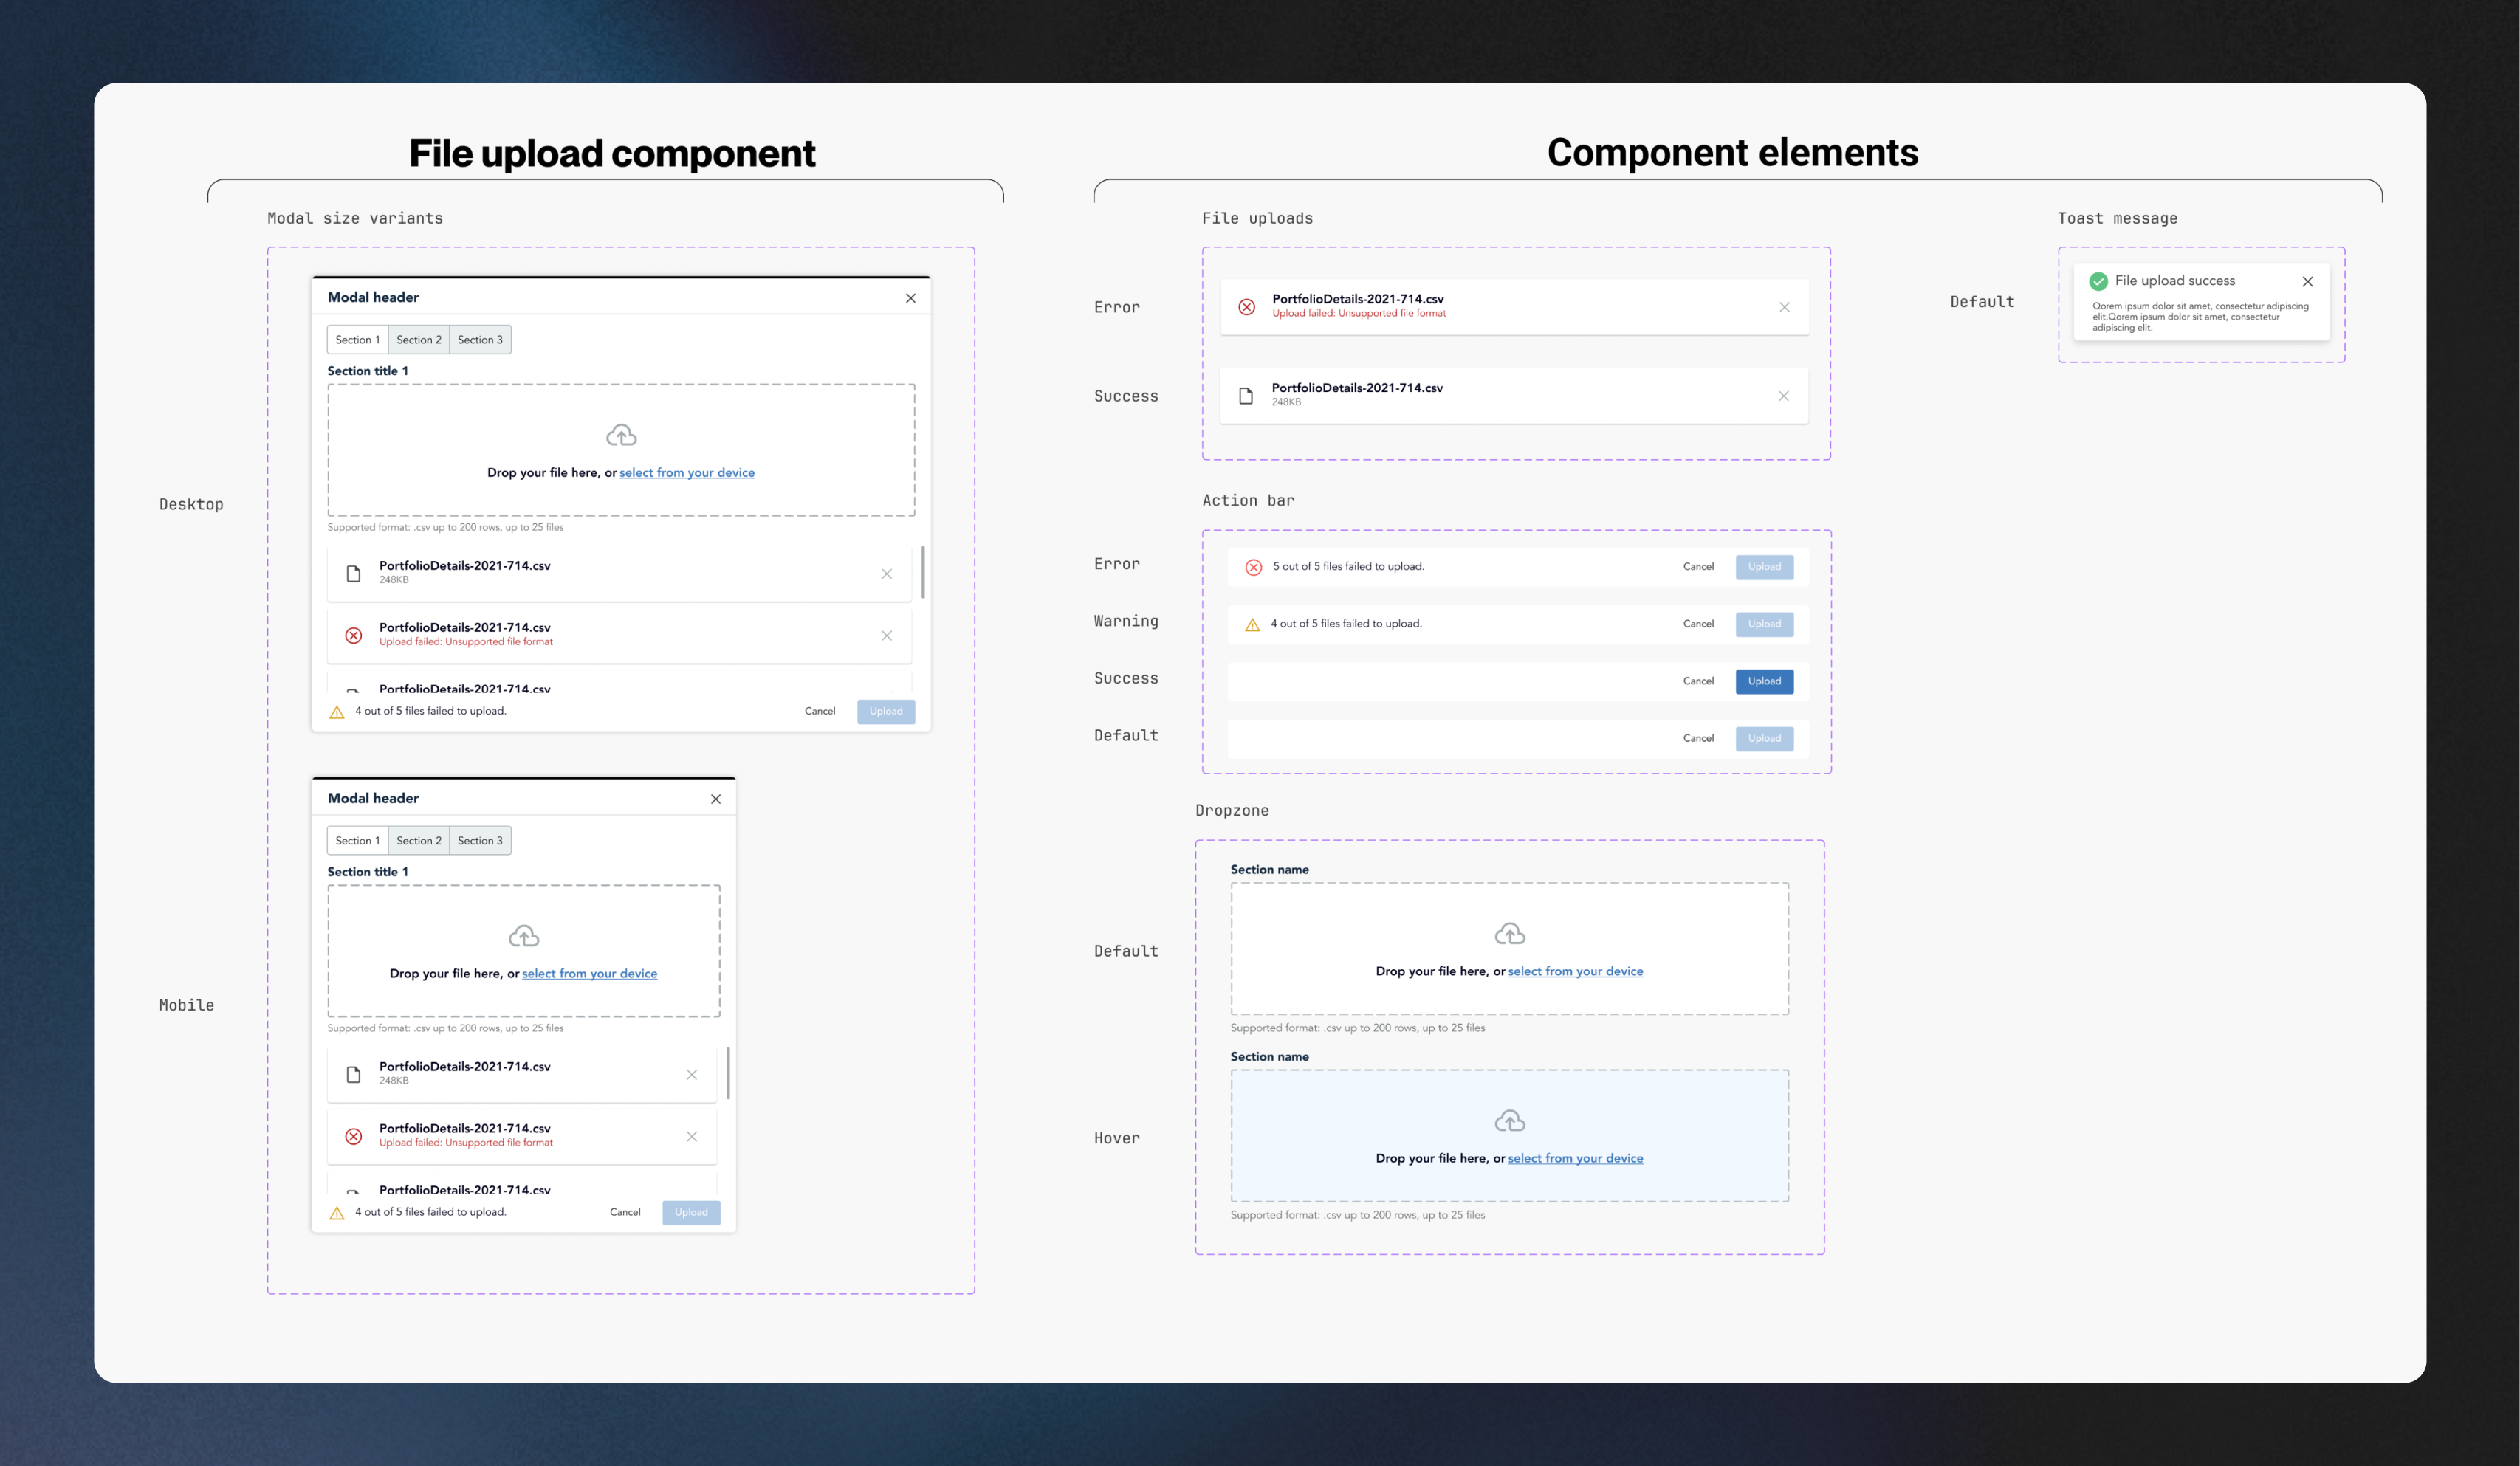Screen dimensions: 2520x1466
Task: Click cloud icon in the Hover dropzone example
Action: [x=1509, y=1121]
